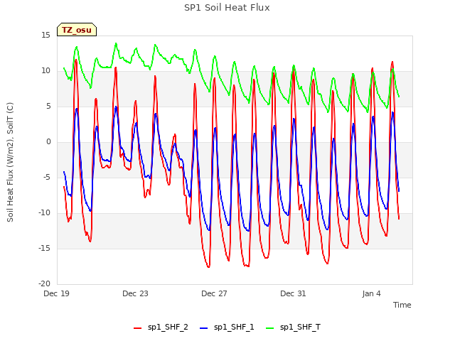Click the 5 y-axis tick label
The width and height of the screenshot is (455, 341).
(48, 106)
